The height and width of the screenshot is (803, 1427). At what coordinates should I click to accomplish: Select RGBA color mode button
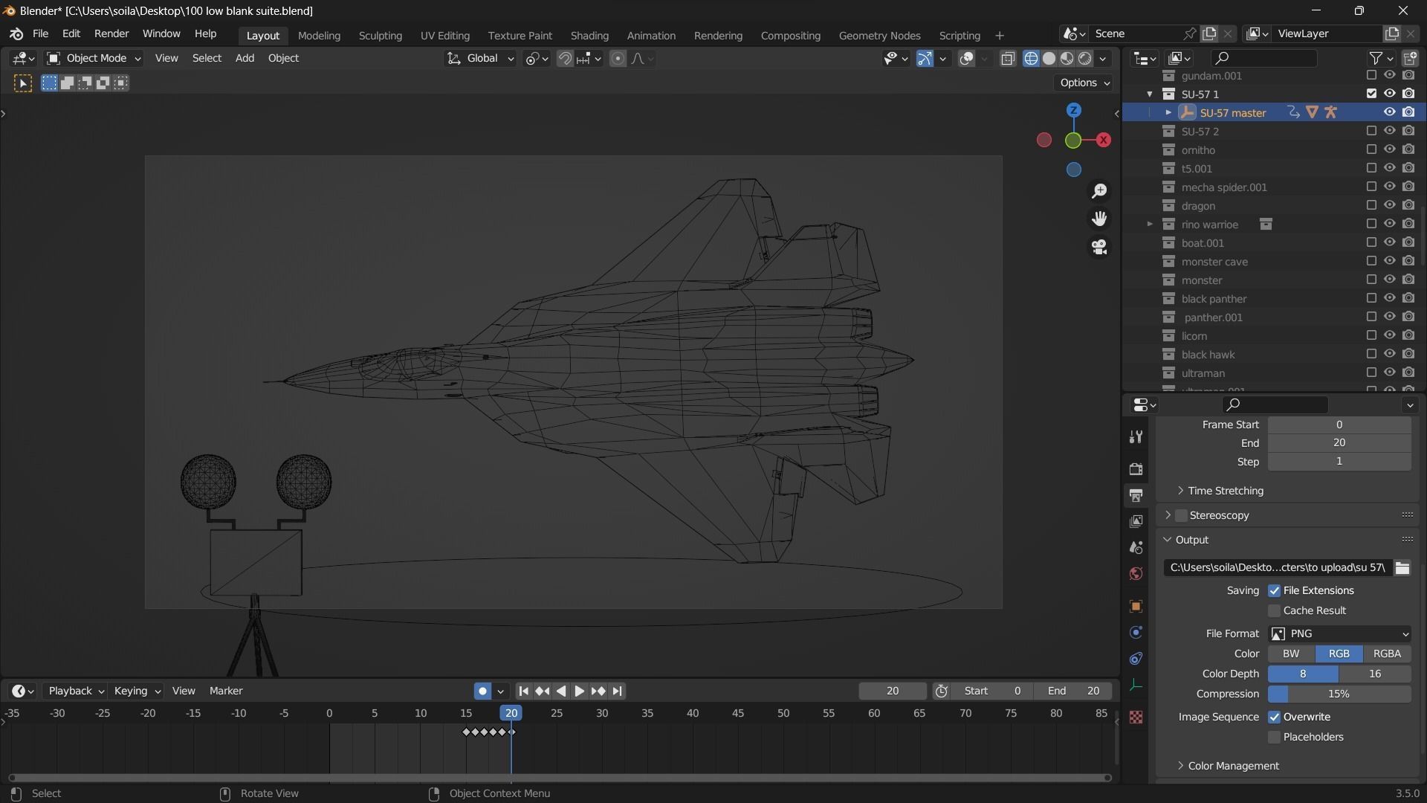click(1387, 654)
